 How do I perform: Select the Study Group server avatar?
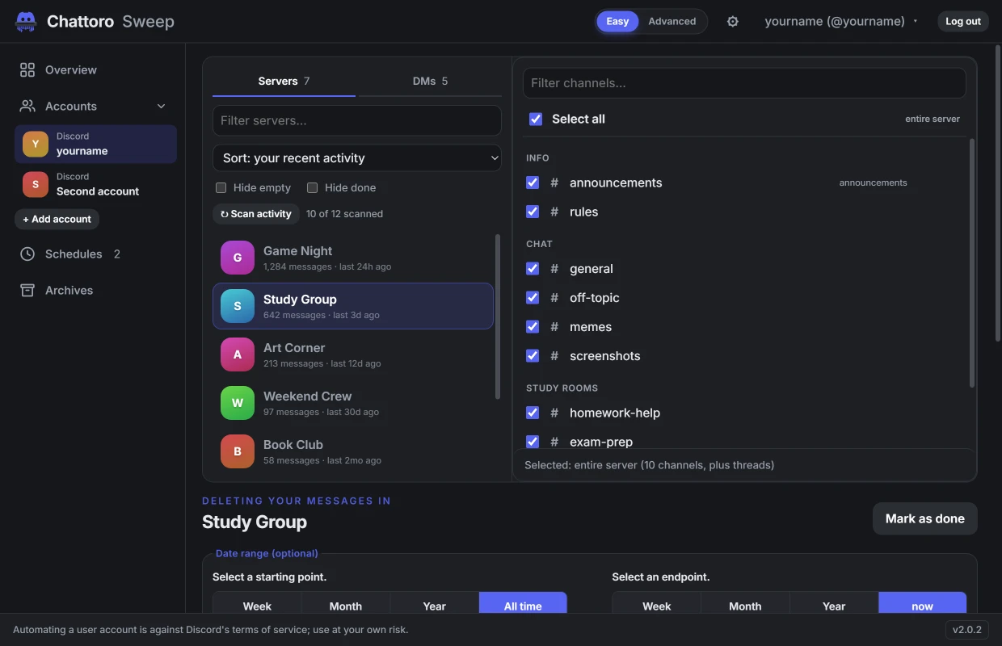238,307
